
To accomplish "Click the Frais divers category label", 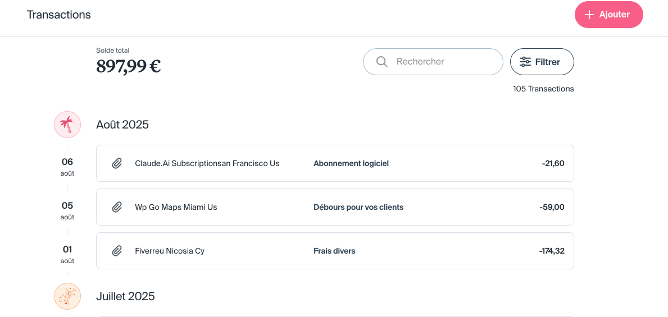I will 334,251.
